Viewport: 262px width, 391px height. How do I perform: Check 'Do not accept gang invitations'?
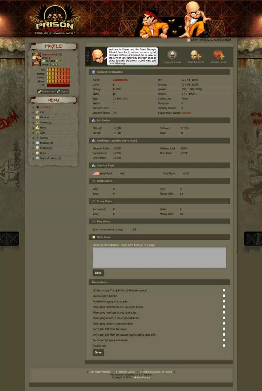[224, 340]
